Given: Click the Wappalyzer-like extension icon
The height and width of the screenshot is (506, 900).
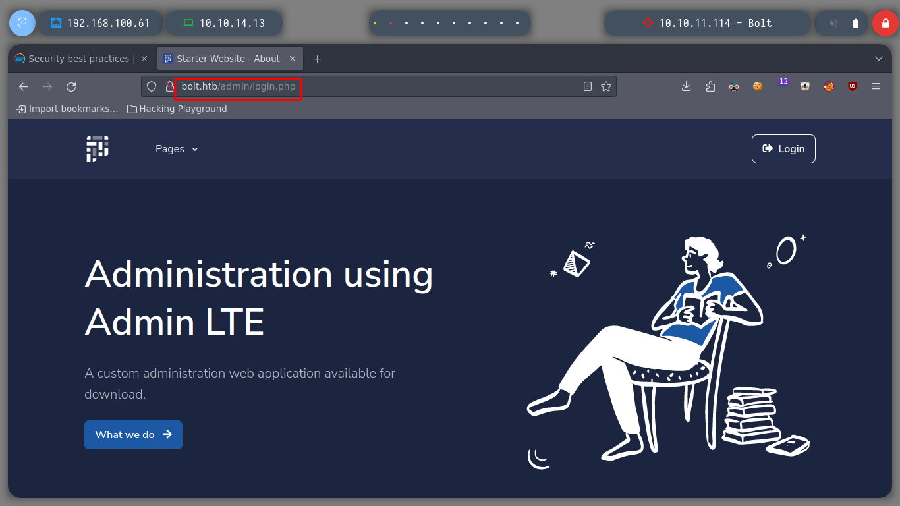Looking at the screenshot, I should [x=805, y=86].
